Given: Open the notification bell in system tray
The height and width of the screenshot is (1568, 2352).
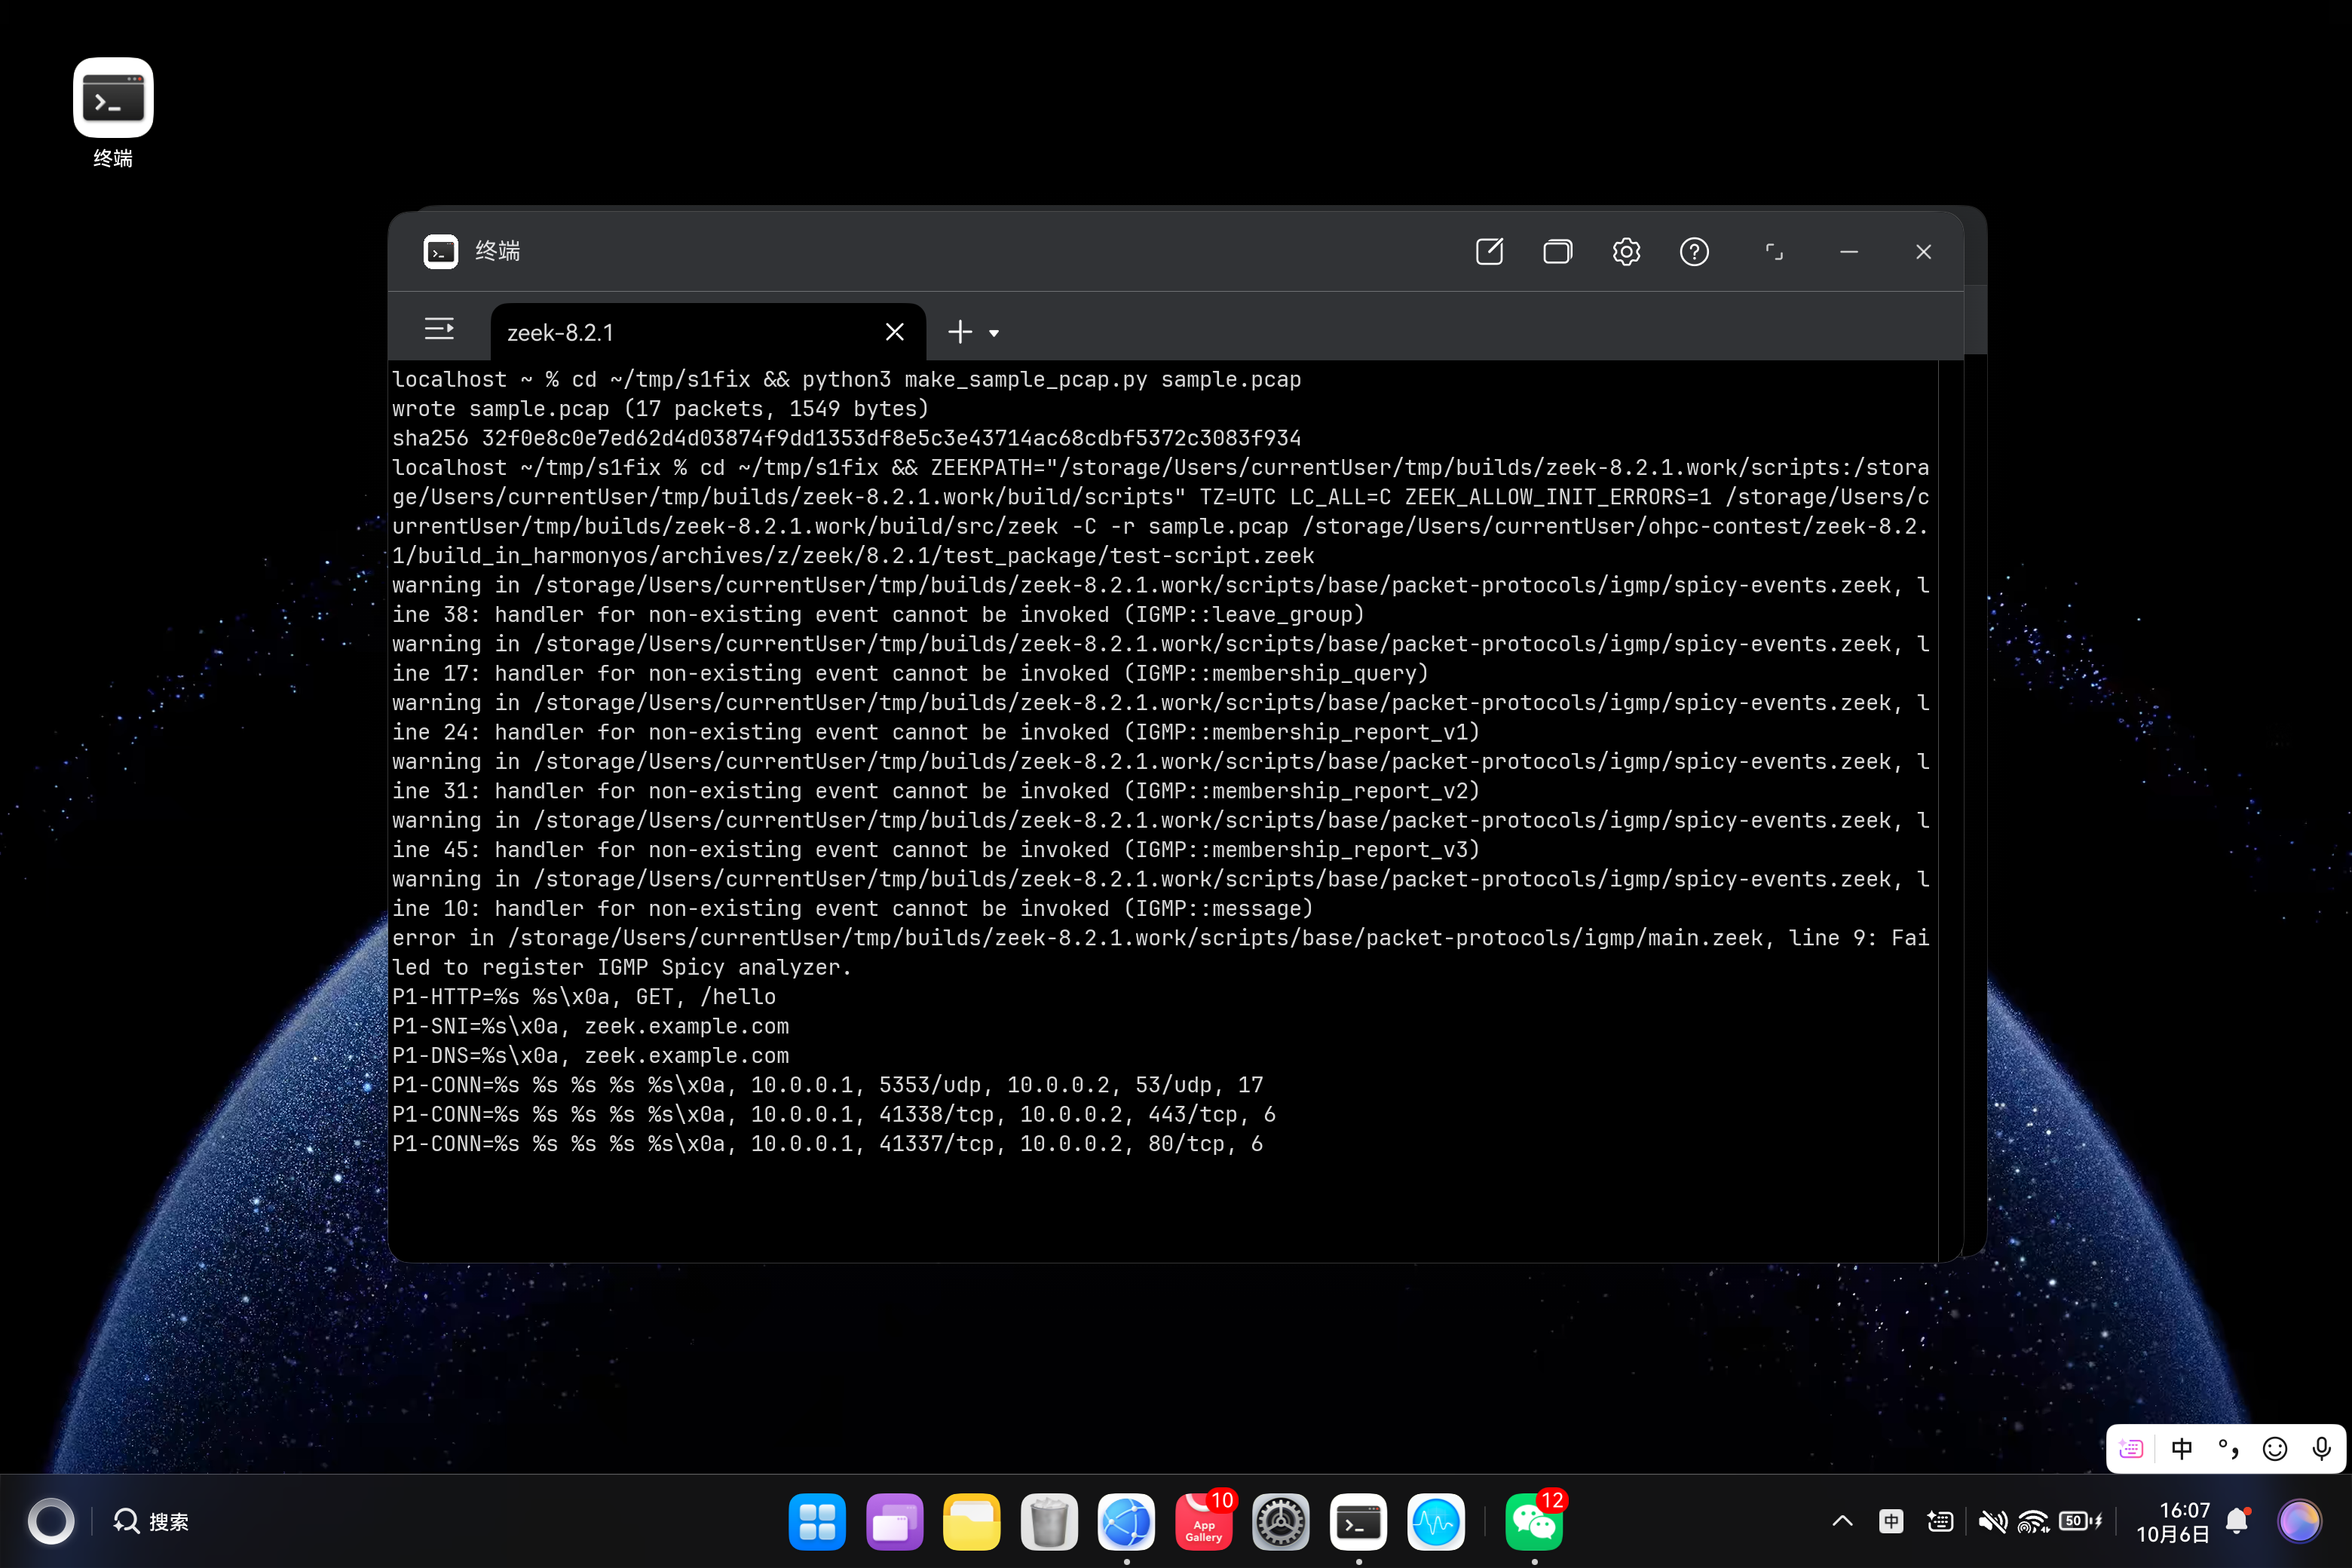Looking at the screenshot, I should tap(2238, 1521).
